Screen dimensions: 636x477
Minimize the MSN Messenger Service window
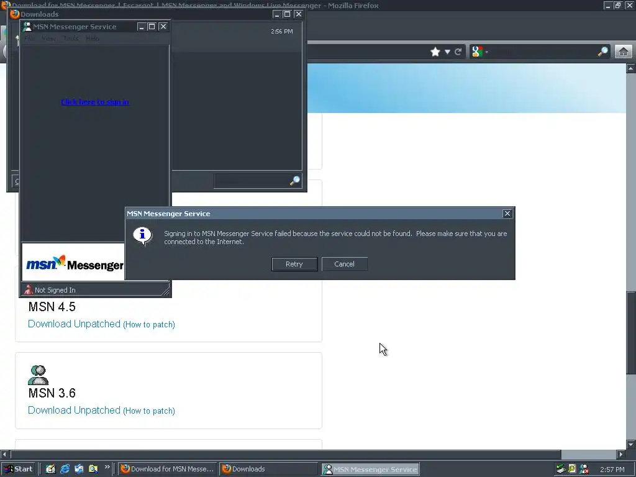(x=141, y=27)
